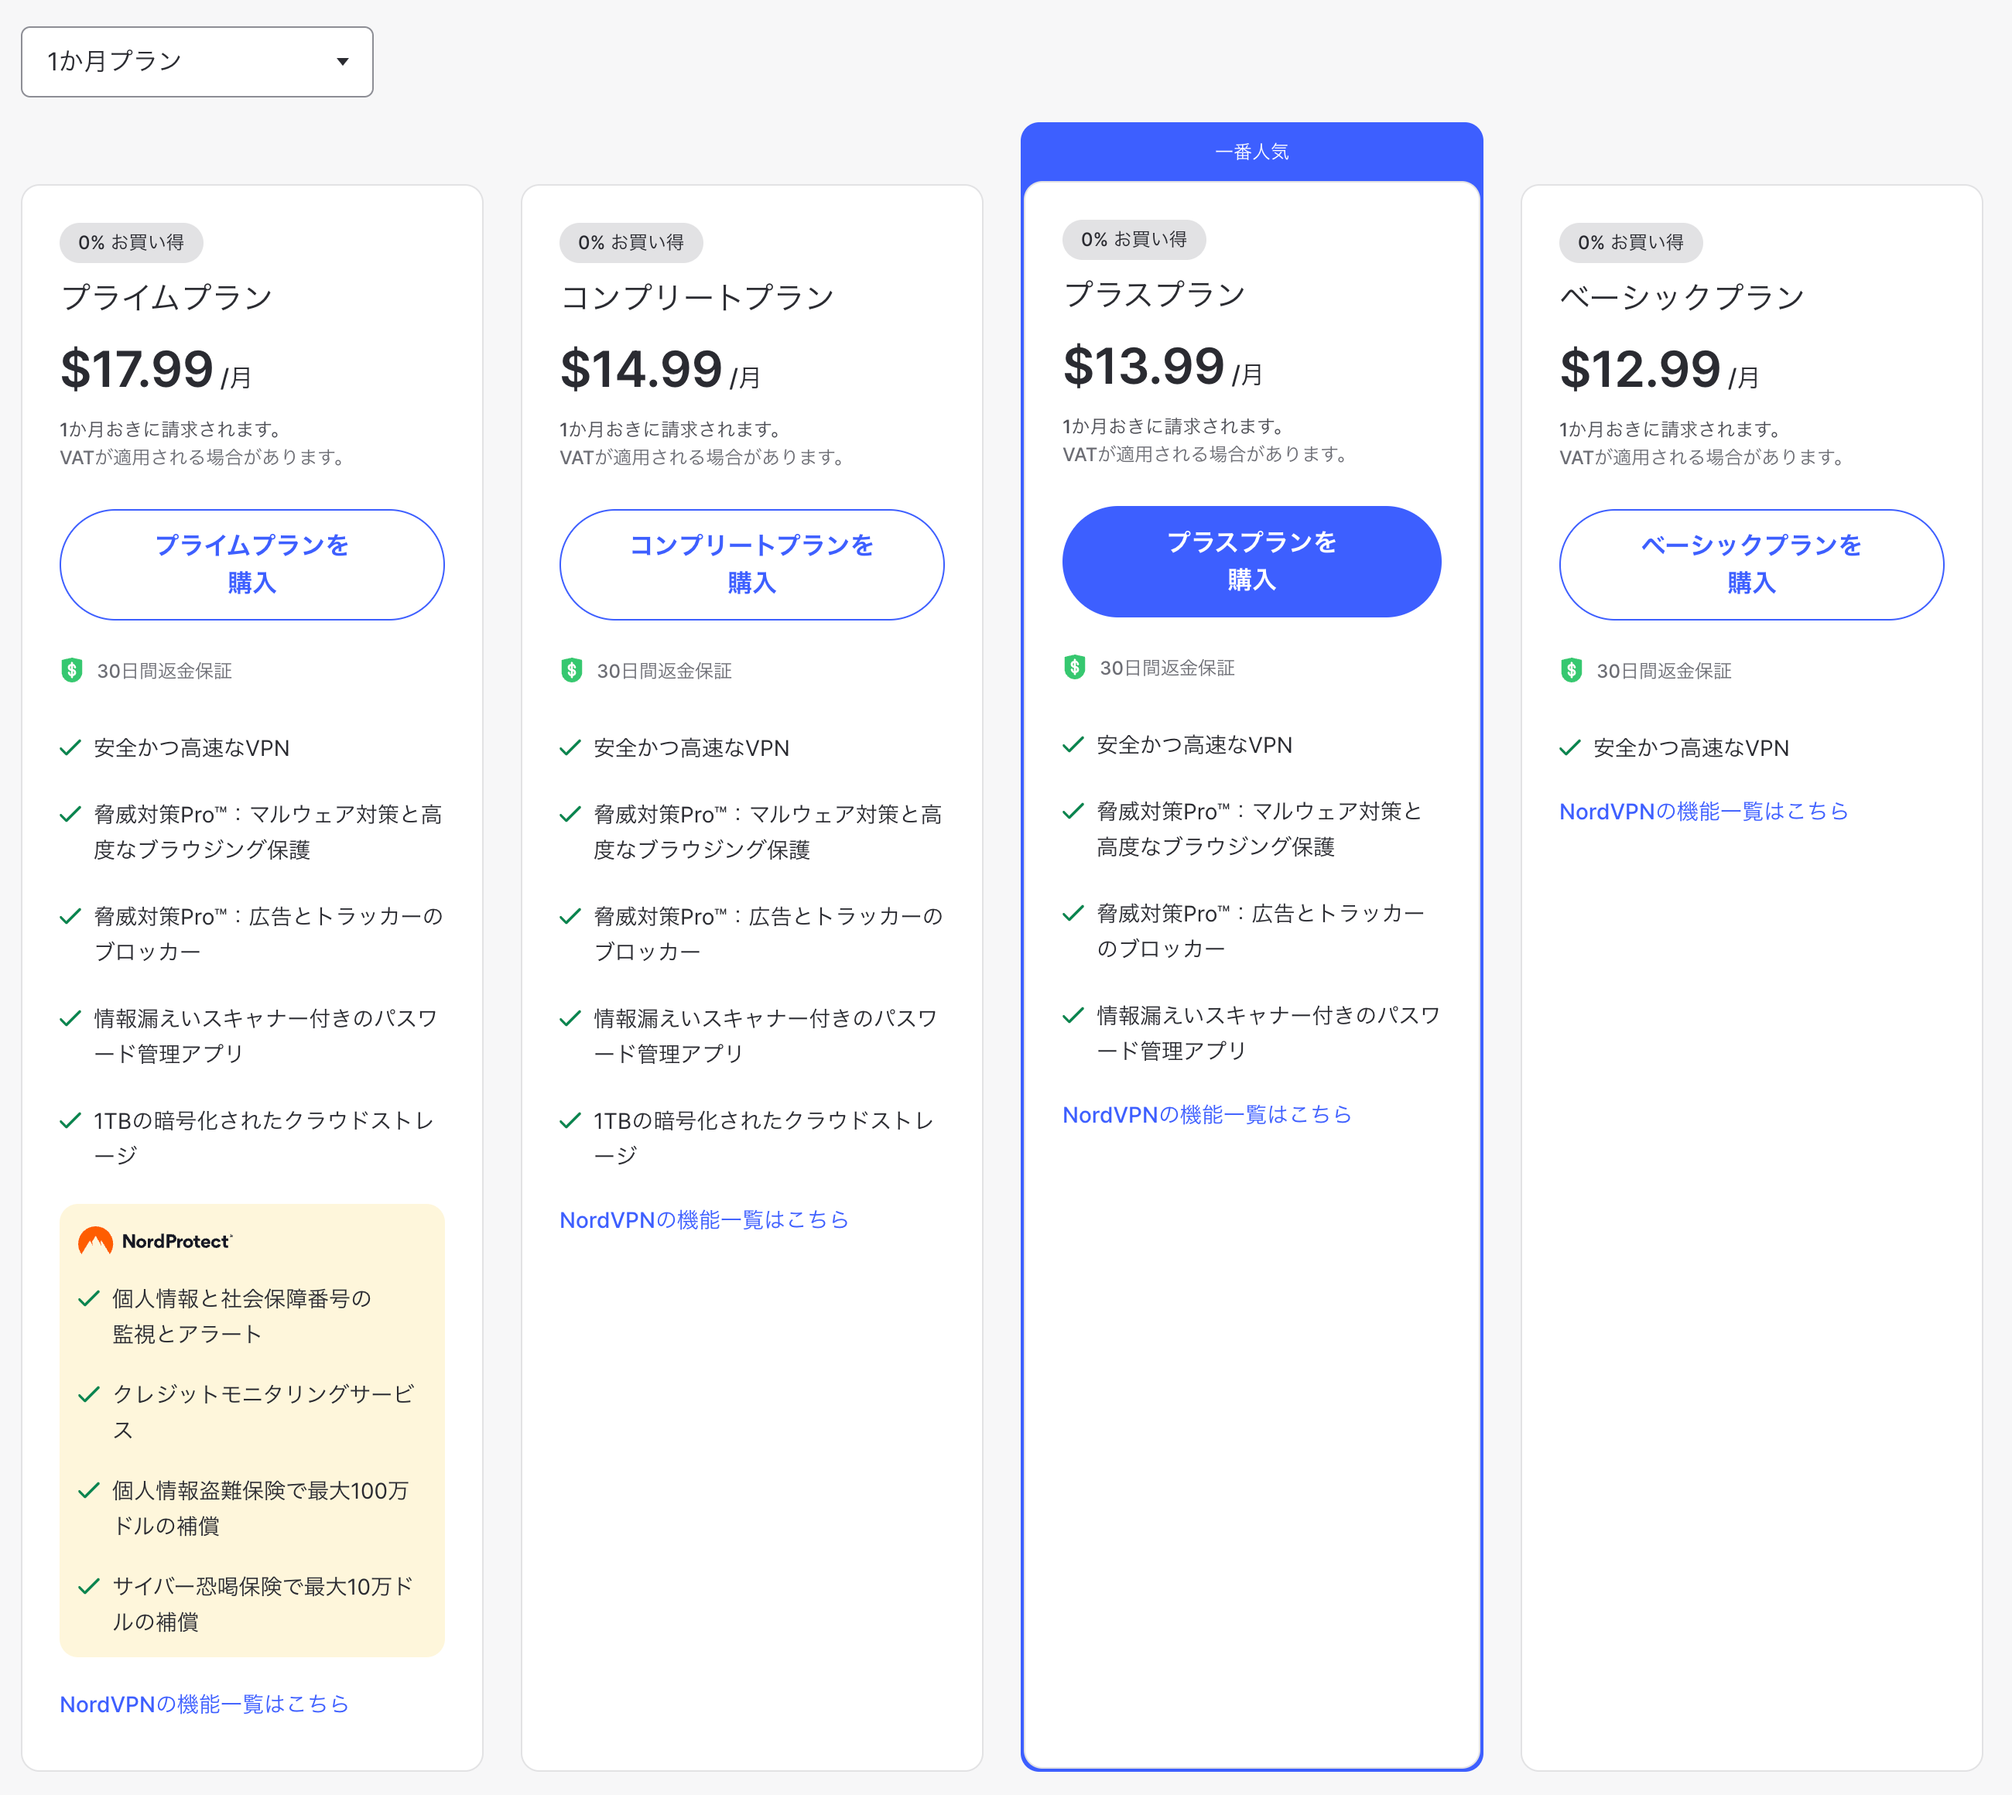Click VATが適用される場合があります note in Basic card
This screenshot has height=1795, width=2012.
coord(1702,456)
